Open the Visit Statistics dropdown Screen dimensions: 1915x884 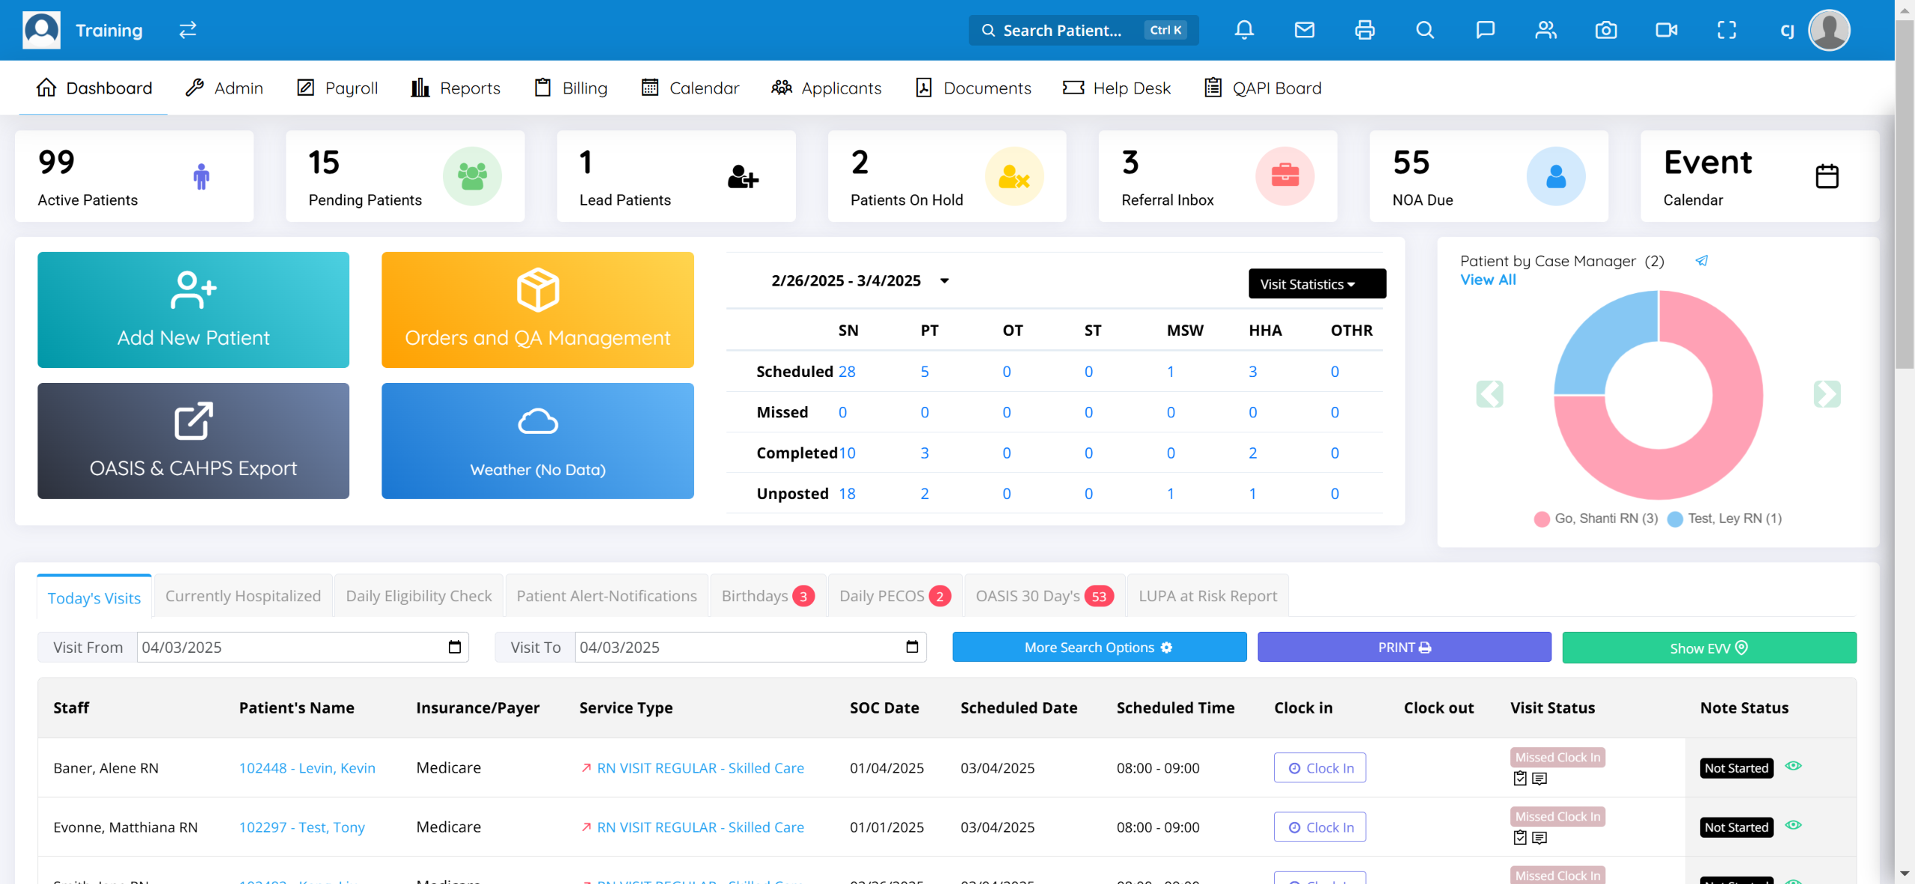1317,284
